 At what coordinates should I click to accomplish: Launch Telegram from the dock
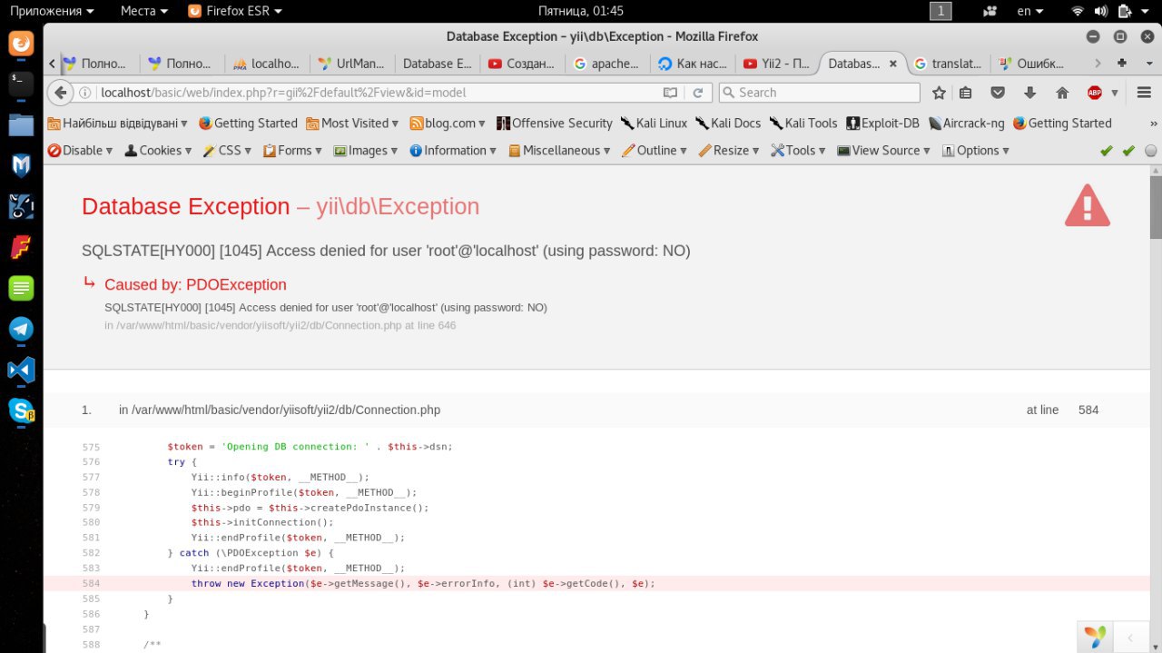tap(21, 329)
